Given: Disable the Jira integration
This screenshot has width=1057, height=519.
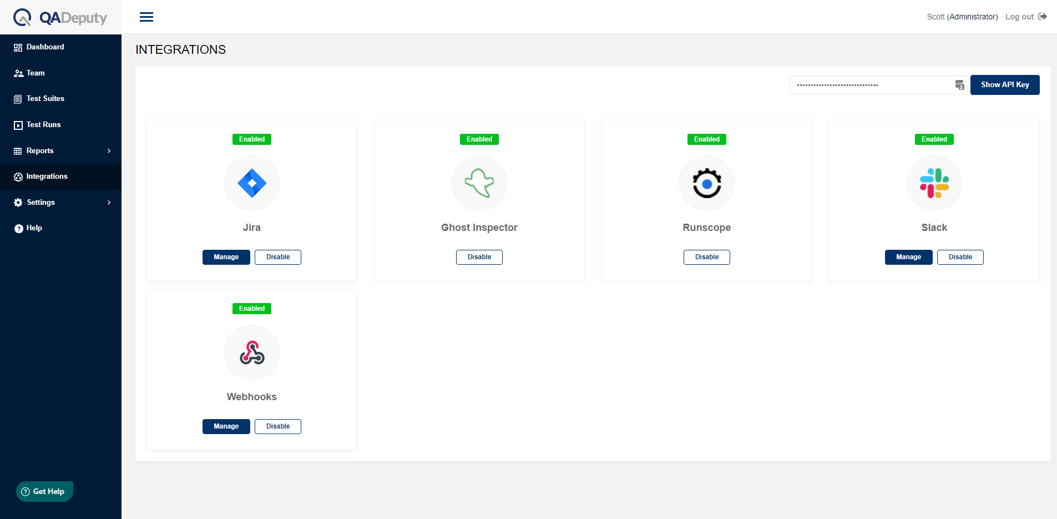Looking at the screenshot, I should [x=278, y=257].
